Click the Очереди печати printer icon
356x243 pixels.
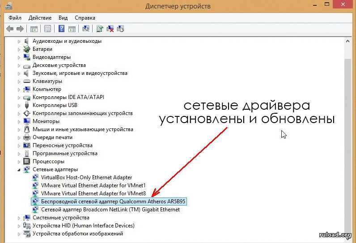[x=27, y=137]
